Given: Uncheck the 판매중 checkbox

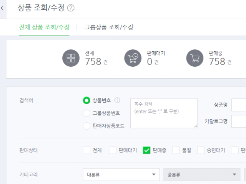Looking at the screenshot, I should 146,150.
